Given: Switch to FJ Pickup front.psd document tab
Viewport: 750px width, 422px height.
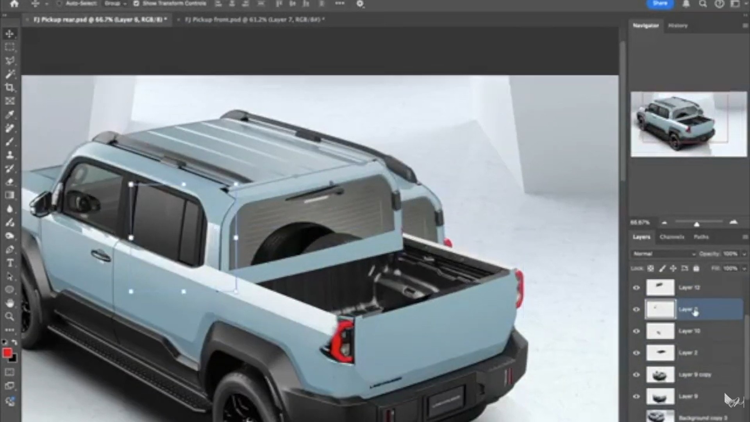Looking at the screenshot, I should click(x=254, y=19).
